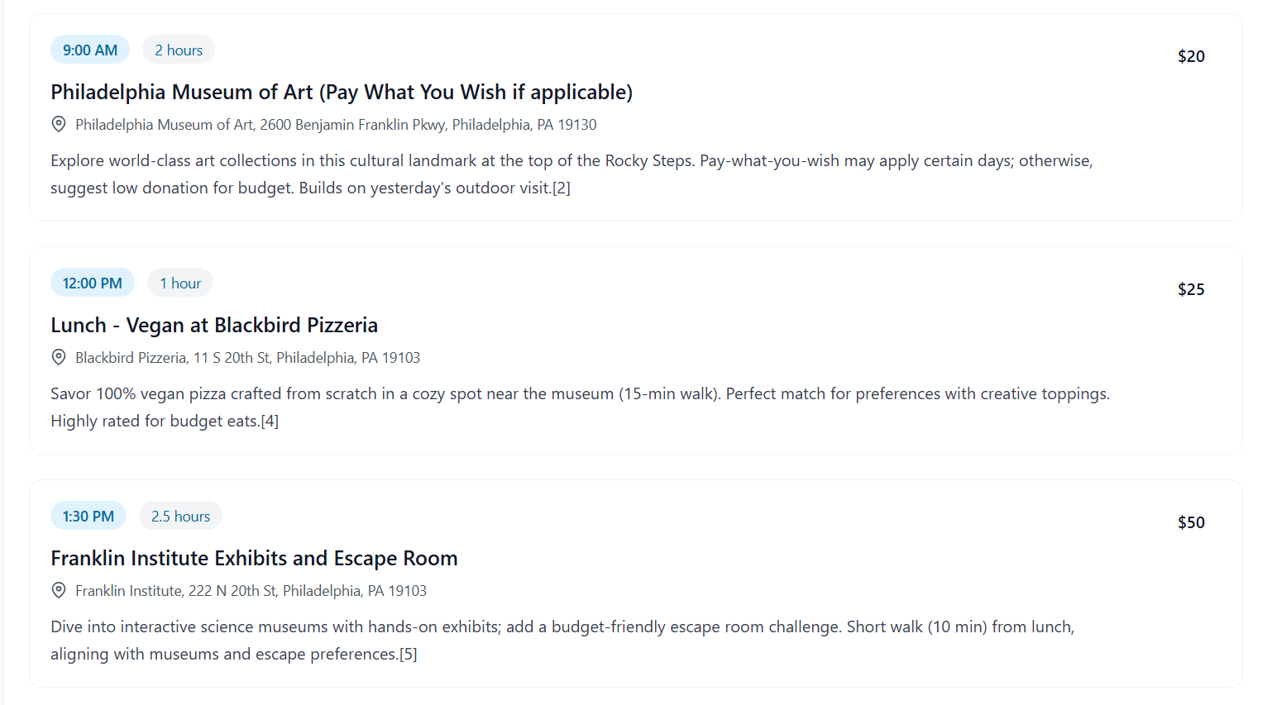
Task: Click the location pin icon for Philadelphia Museum of Art
Action: (58, 123)
